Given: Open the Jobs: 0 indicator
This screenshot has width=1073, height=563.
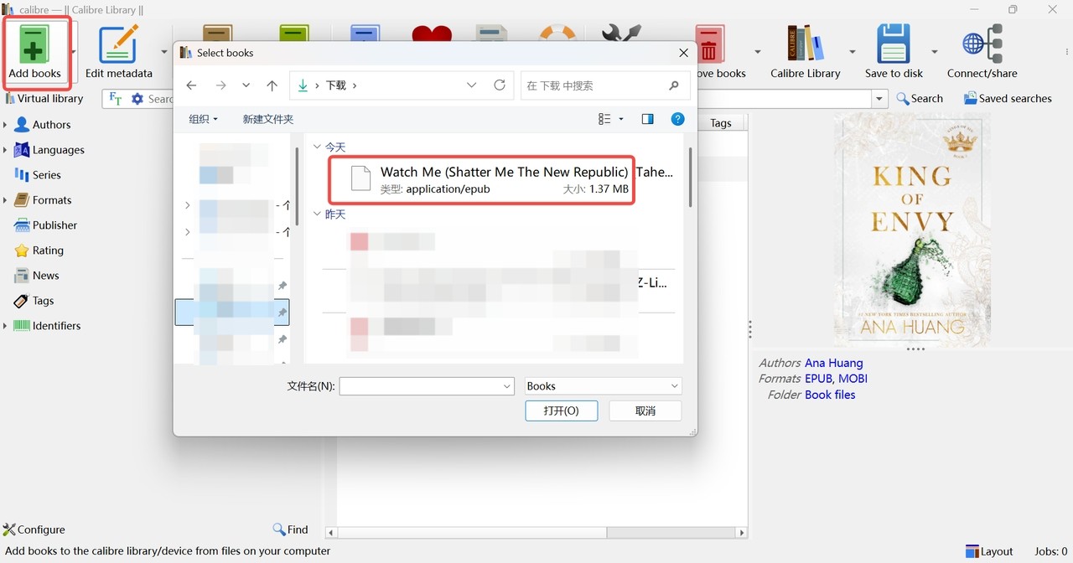Looking at the screenshot, I should (1051, 551).
